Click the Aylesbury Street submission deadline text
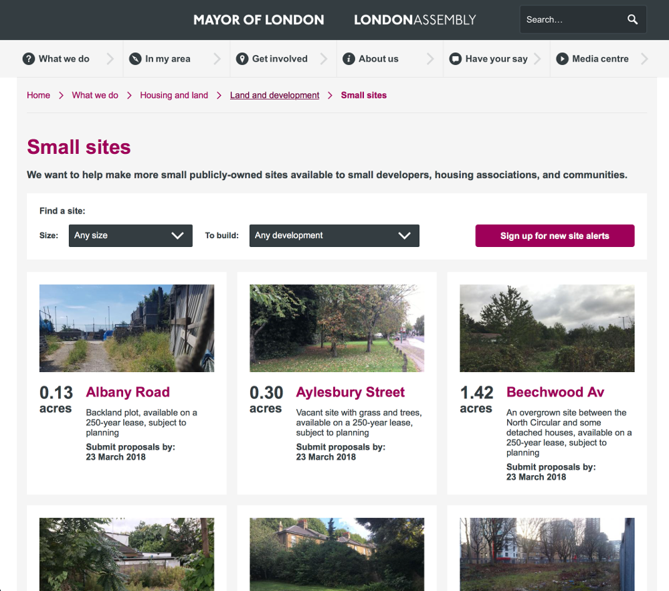669x591 pixels. pyautogui.click(x=341, y=452)
